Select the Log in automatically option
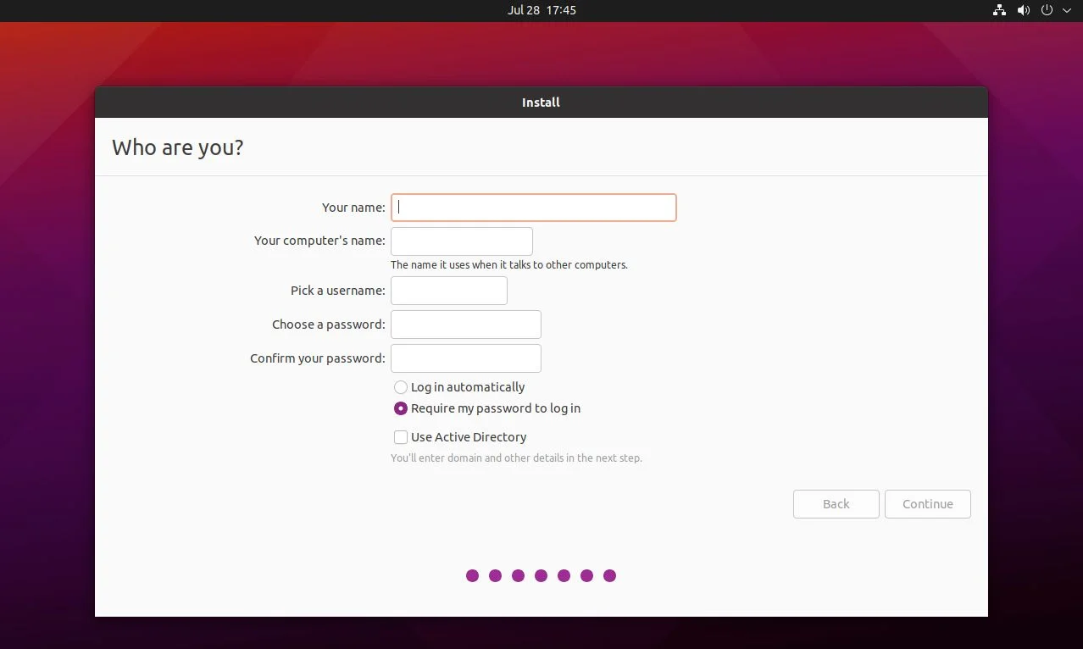 459,387
